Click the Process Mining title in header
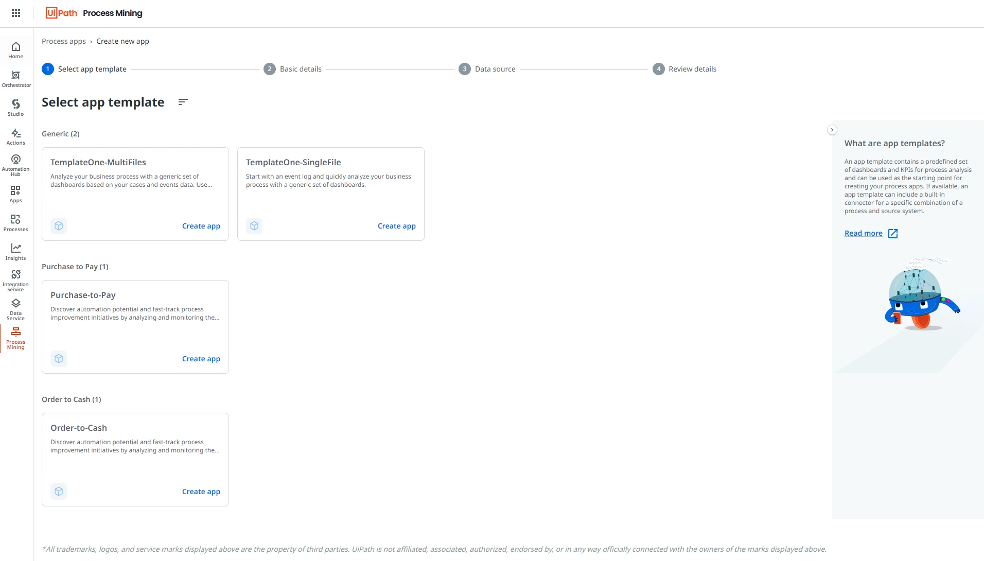Viewport: 984px width, 561px height. (x=113, y=13)
